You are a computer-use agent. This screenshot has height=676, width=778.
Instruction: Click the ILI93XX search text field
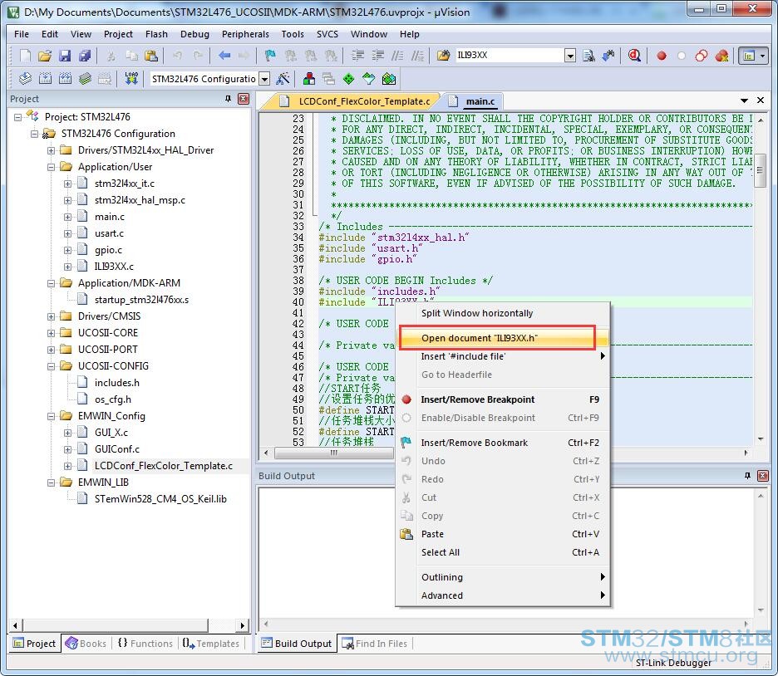point(510,56)
